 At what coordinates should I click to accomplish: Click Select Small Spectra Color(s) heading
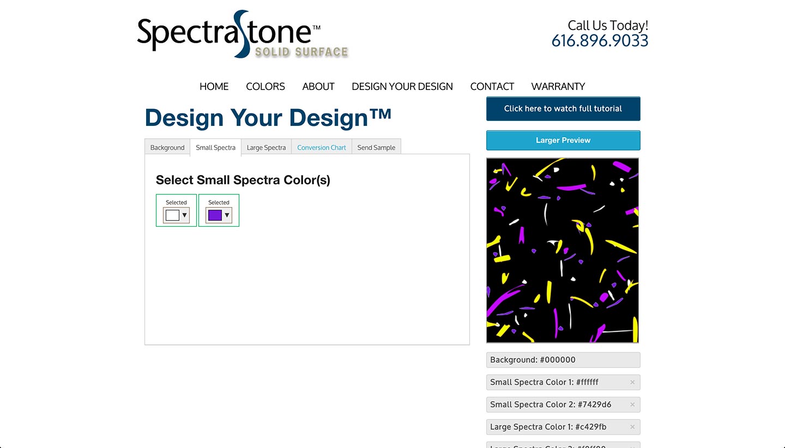[243, 180]
